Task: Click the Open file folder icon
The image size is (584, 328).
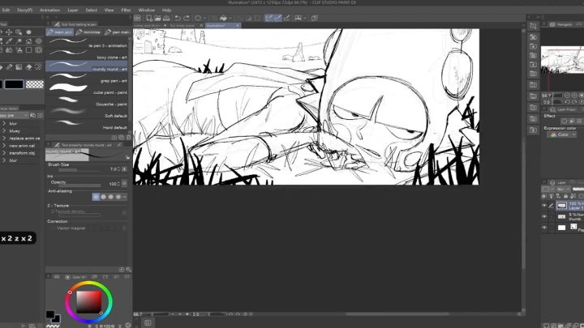Action: point(157,18)
